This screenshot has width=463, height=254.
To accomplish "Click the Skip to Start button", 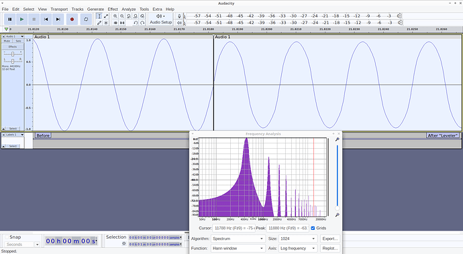I will click(46, 19).
